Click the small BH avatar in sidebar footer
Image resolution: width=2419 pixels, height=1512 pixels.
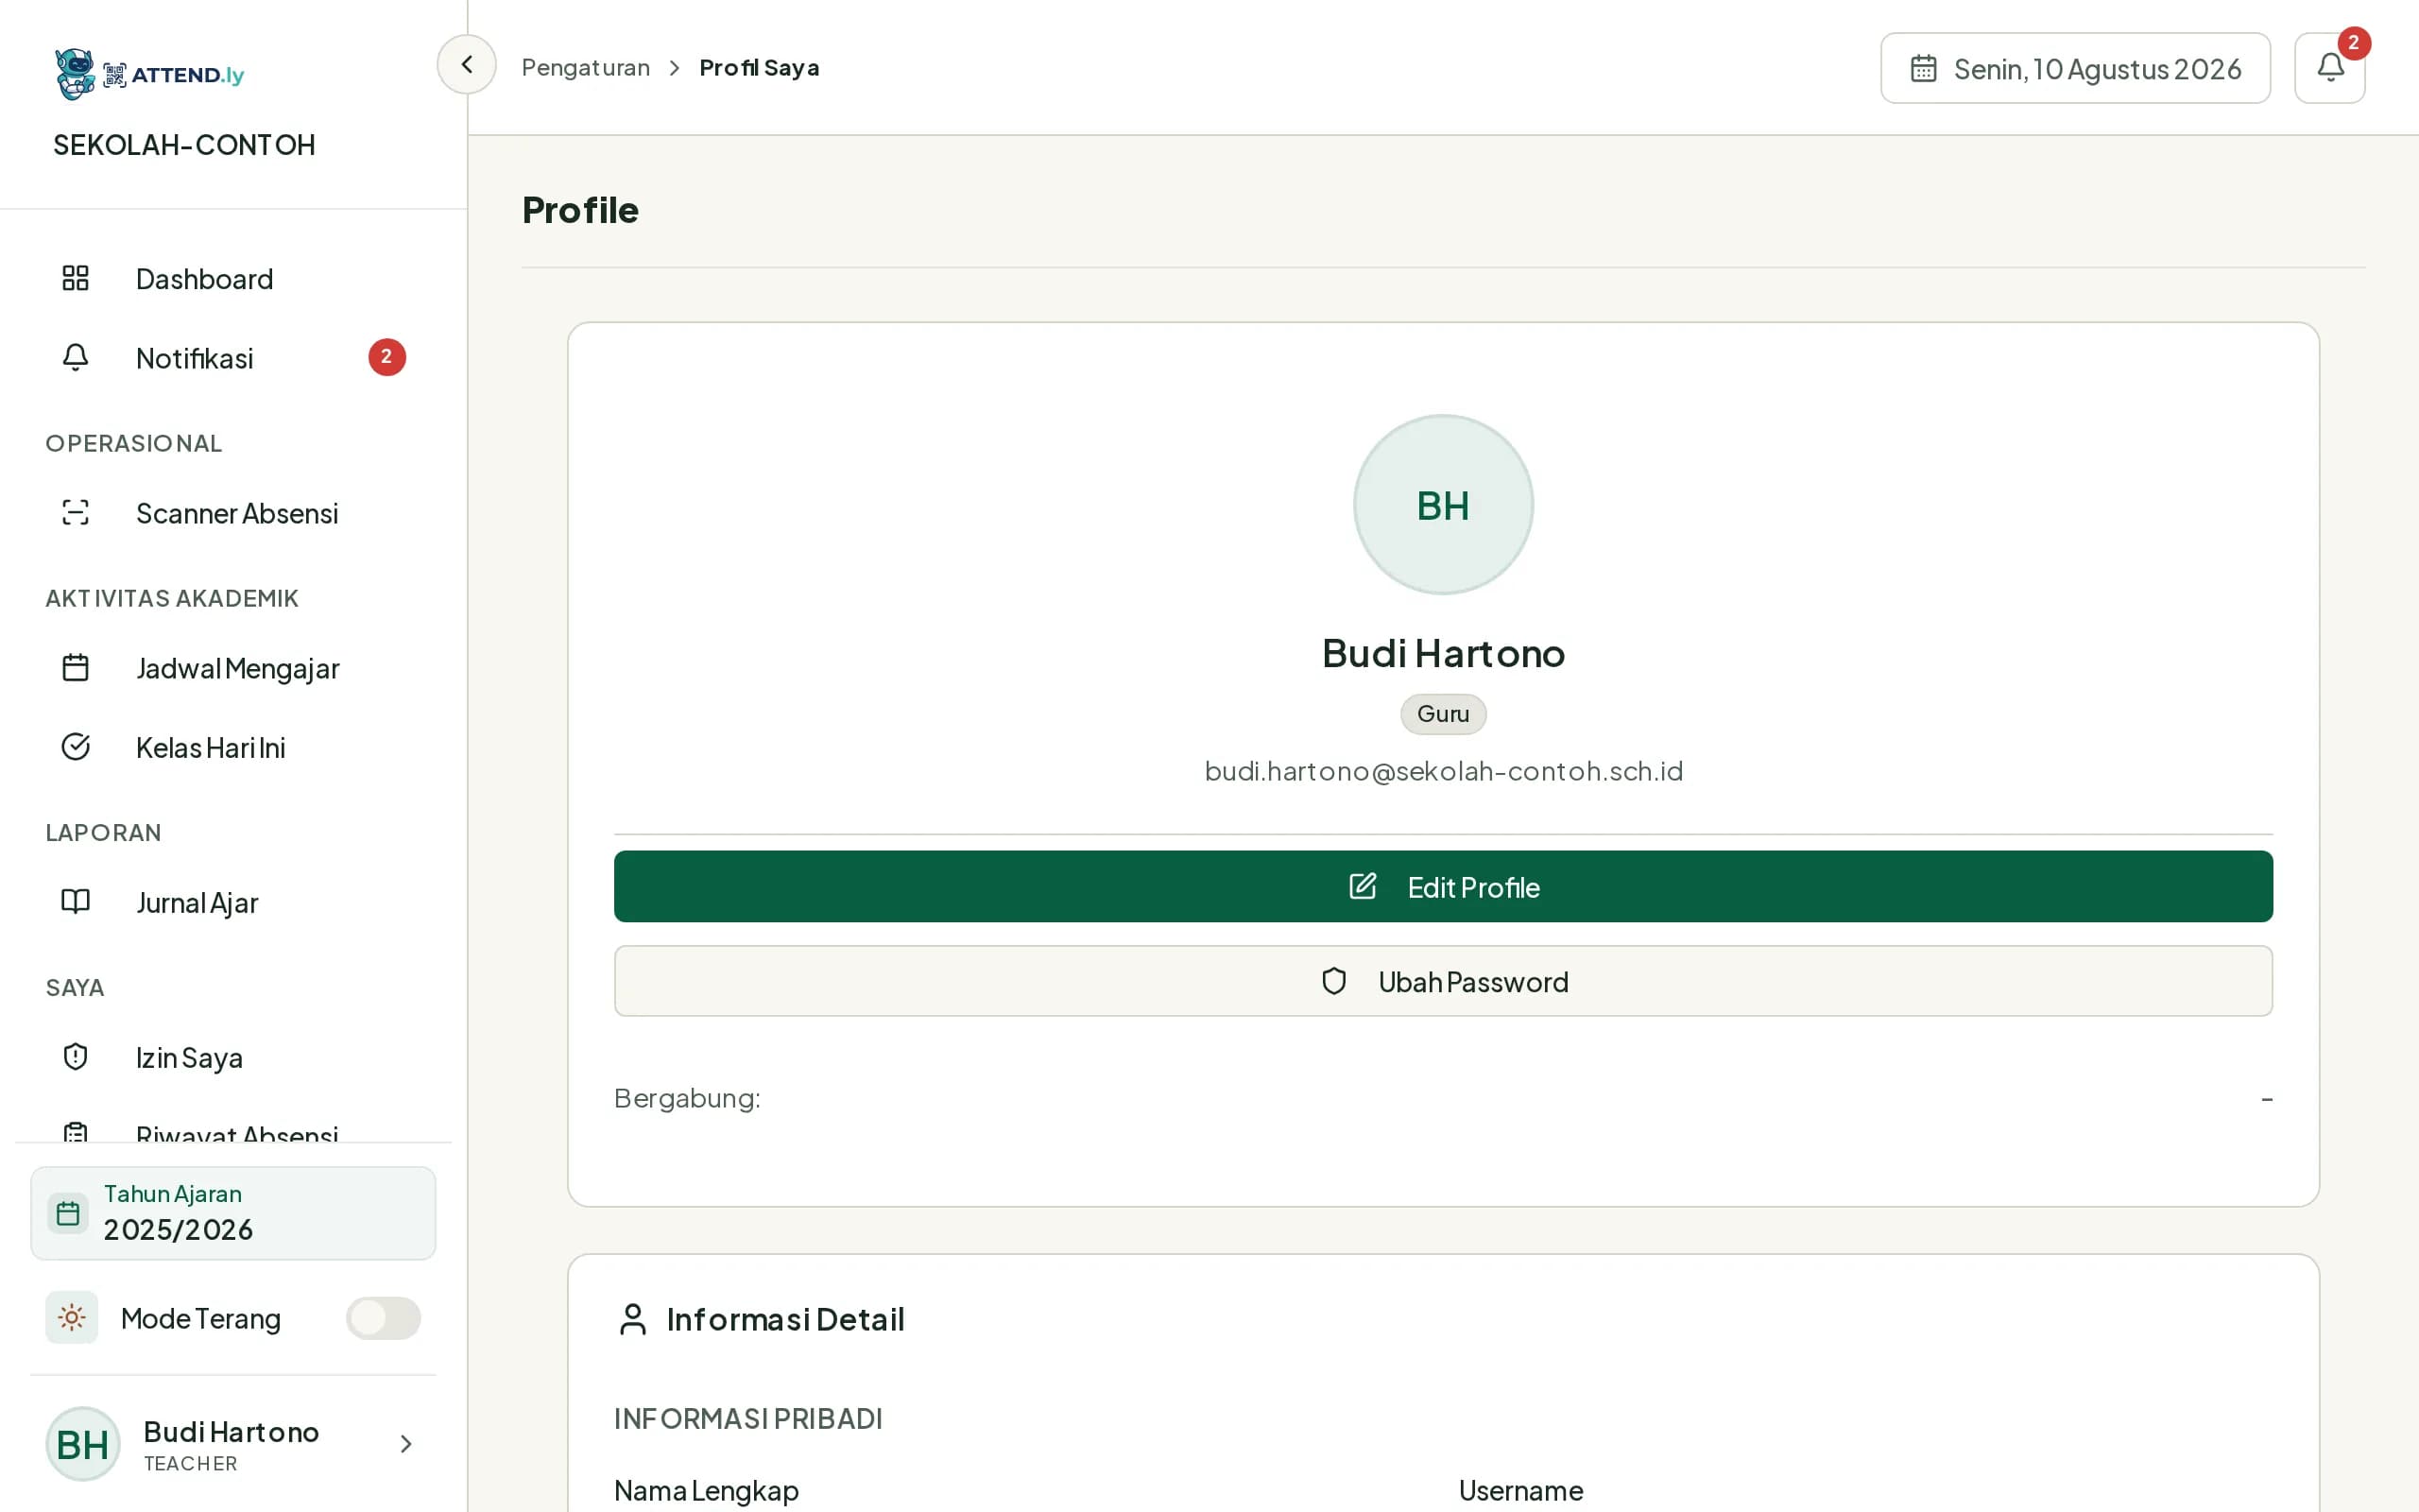(x=83, y=1444)
